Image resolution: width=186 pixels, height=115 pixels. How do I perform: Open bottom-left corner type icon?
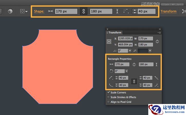[111, 85]
